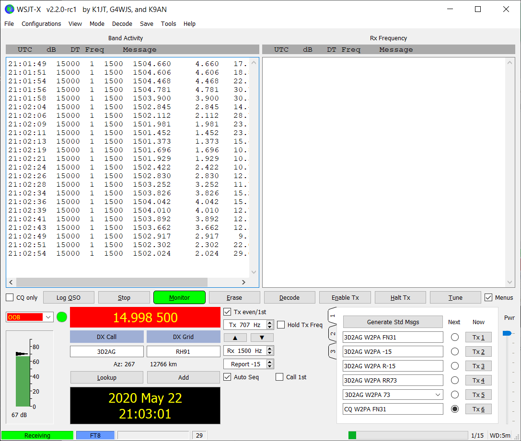Screen dimensions: 521x441
Task: Click the Band Activity horizontal scrollbar thumb
Action: coord(112,282)
